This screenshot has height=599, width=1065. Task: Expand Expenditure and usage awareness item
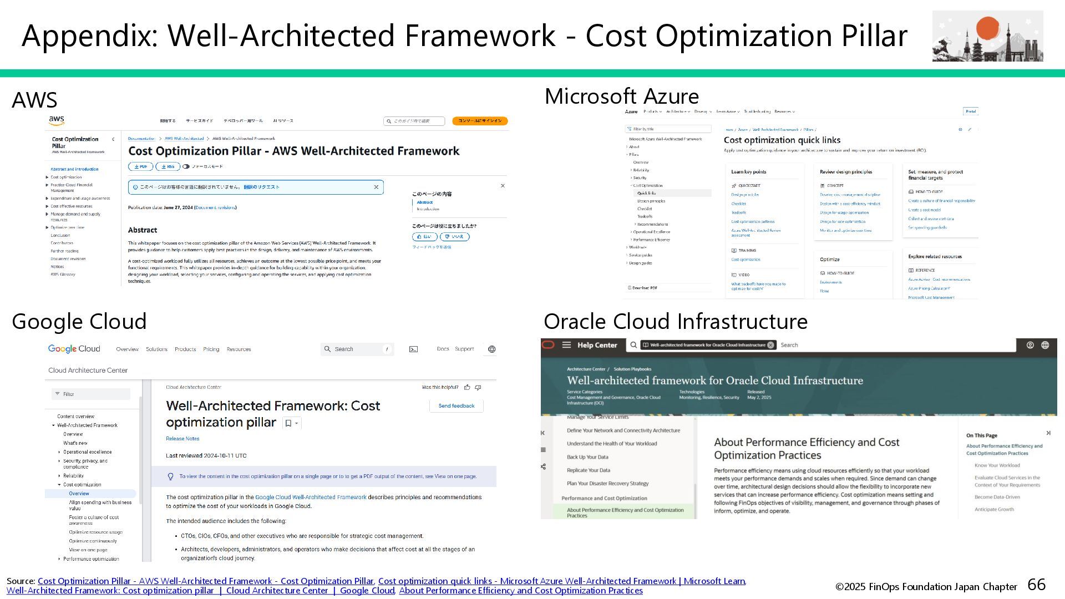point(47,199)
